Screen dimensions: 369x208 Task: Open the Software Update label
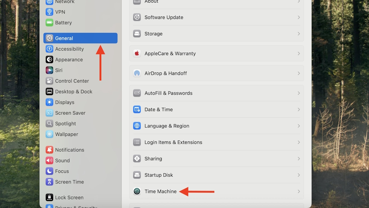click(164, 18)
